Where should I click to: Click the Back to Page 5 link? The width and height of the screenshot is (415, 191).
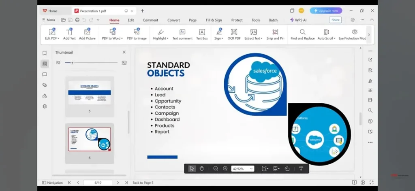pyautogui.click(x=143, y=183)
